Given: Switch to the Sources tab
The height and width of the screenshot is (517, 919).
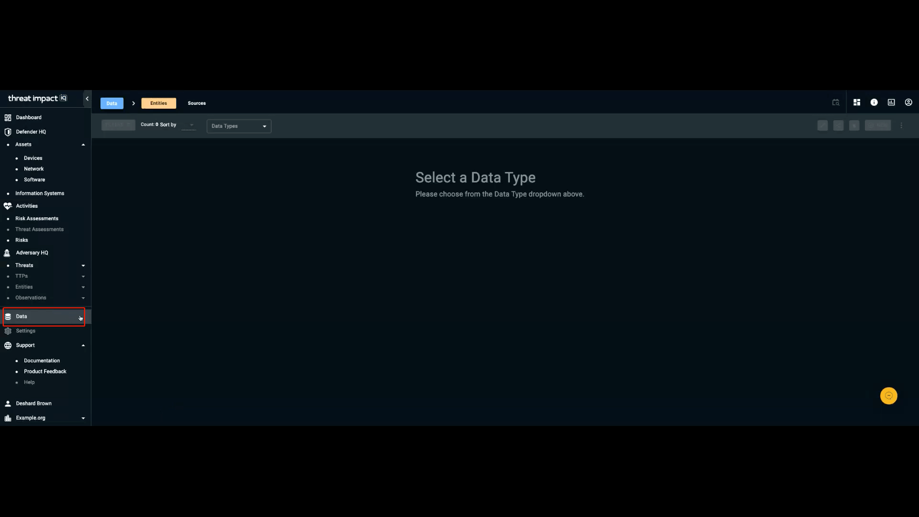Looking at the screenshot, I should pos(197,103).
